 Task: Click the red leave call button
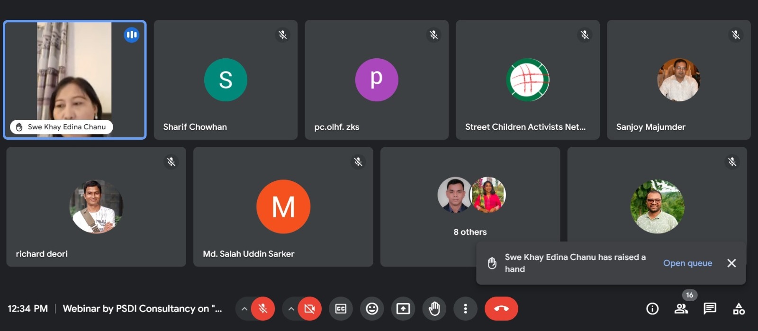point(501,309)
